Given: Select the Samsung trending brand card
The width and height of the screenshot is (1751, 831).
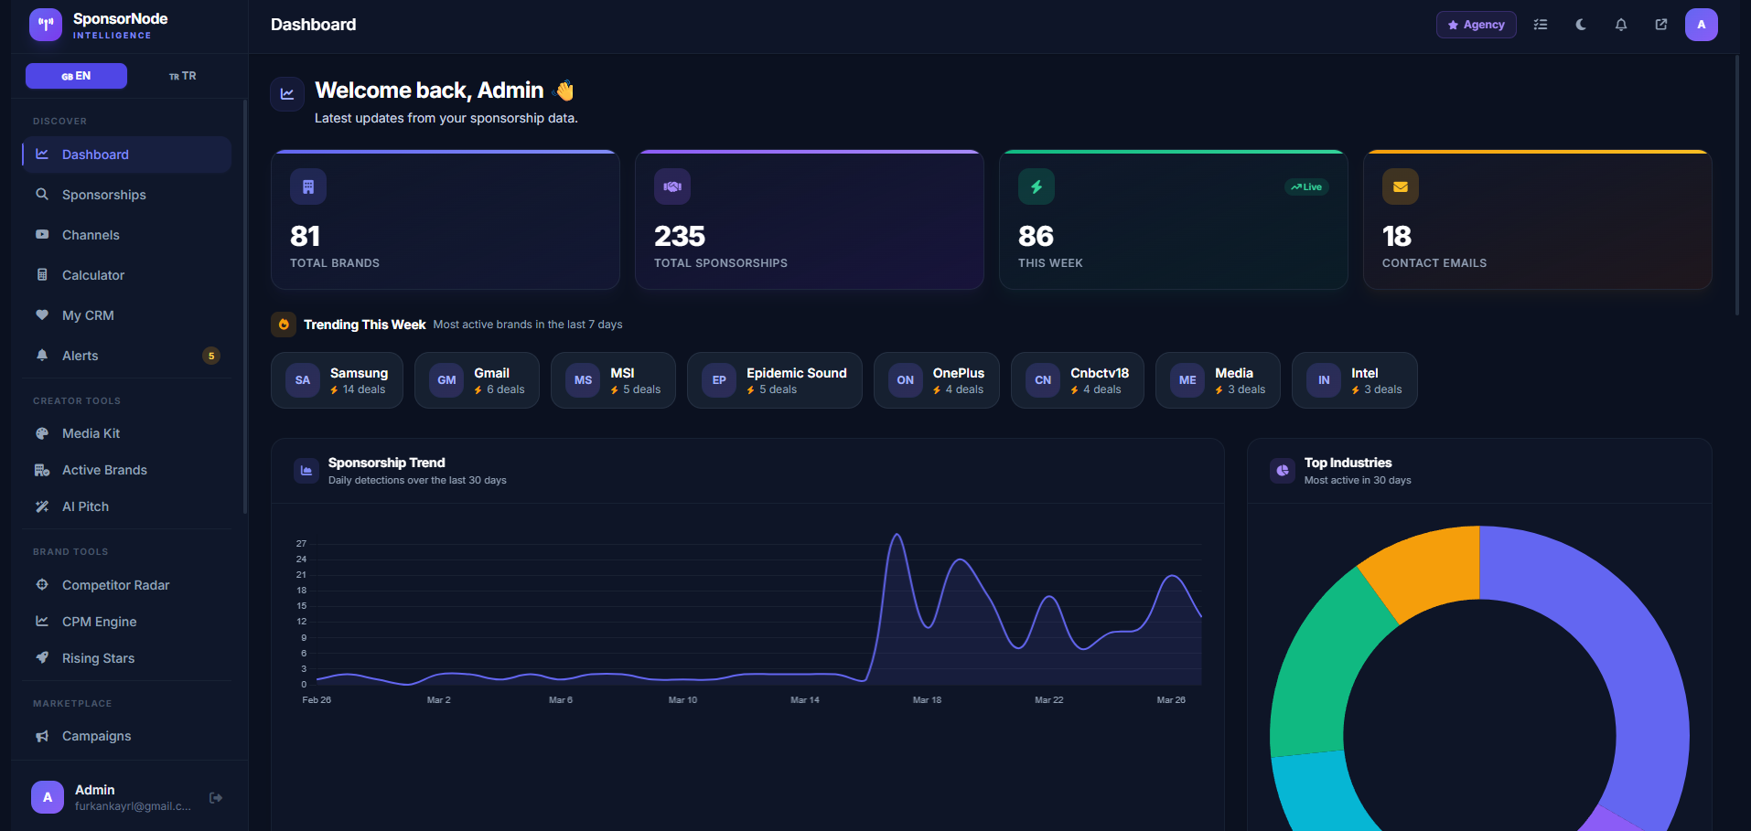Looking at the screenshot, I should pos(337,379).
